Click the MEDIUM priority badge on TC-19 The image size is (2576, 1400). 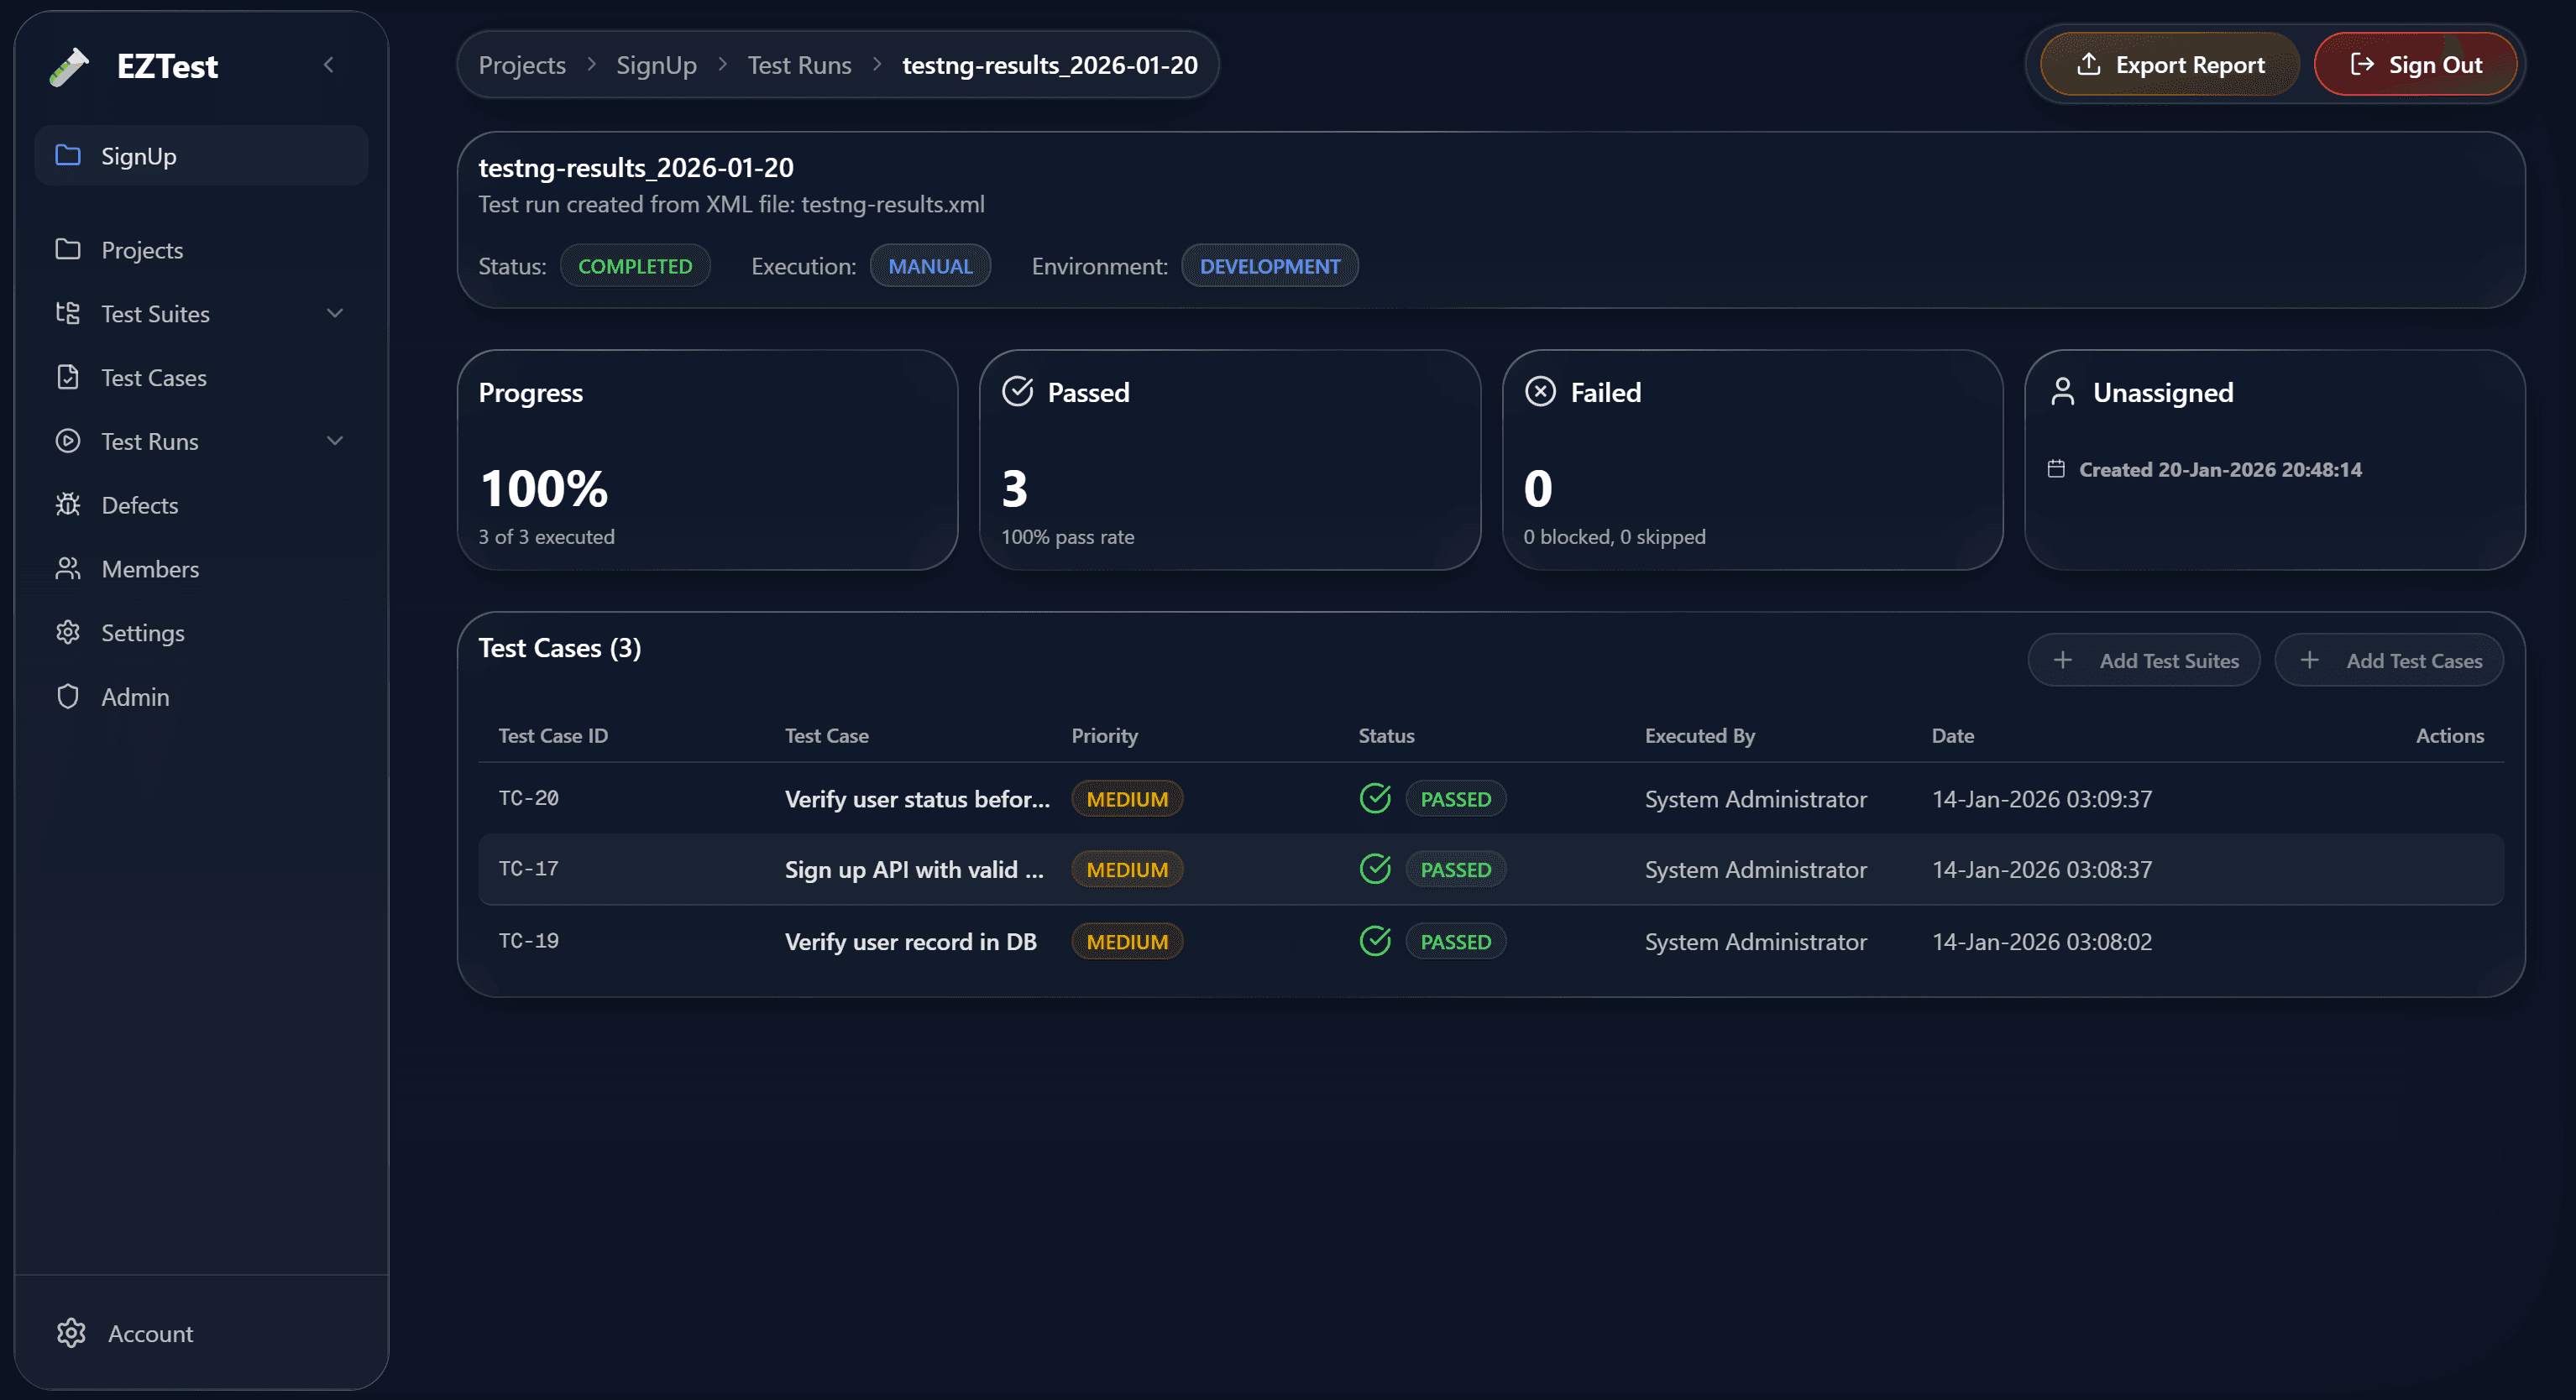click(1126, 940)
